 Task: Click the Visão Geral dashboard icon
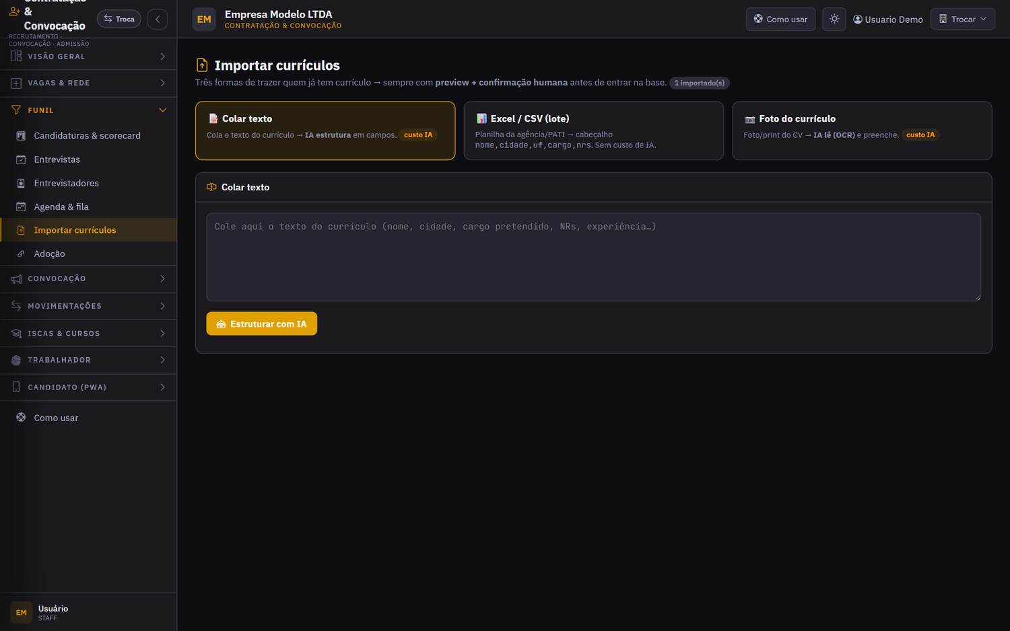[16, 57]
